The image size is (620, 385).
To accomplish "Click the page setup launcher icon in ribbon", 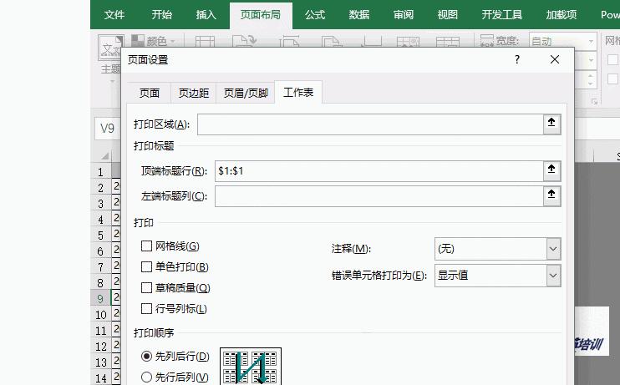I will tap(594, 102).
